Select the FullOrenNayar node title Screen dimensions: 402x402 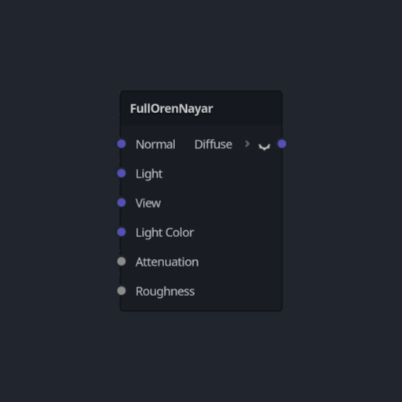coord(171,109)
